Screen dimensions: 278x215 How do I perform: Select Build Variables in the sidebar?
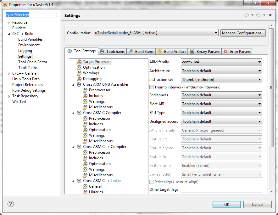30,39
